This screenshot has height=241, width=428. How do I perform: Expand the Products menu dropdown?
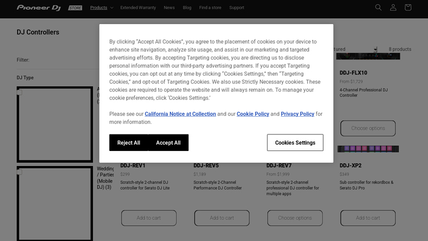pyautogui.click(x=101, y=7)
